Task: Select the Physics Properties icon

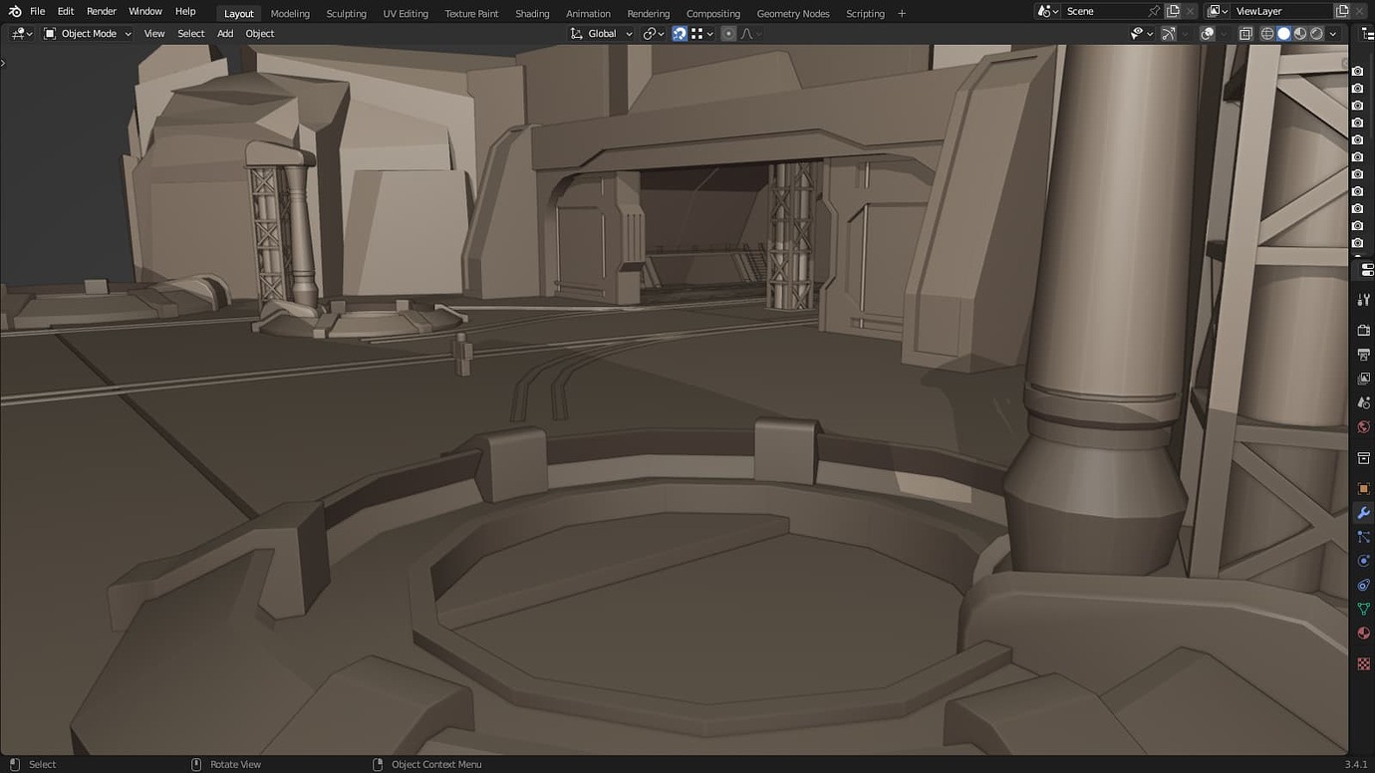Action: click(1363, 561)
